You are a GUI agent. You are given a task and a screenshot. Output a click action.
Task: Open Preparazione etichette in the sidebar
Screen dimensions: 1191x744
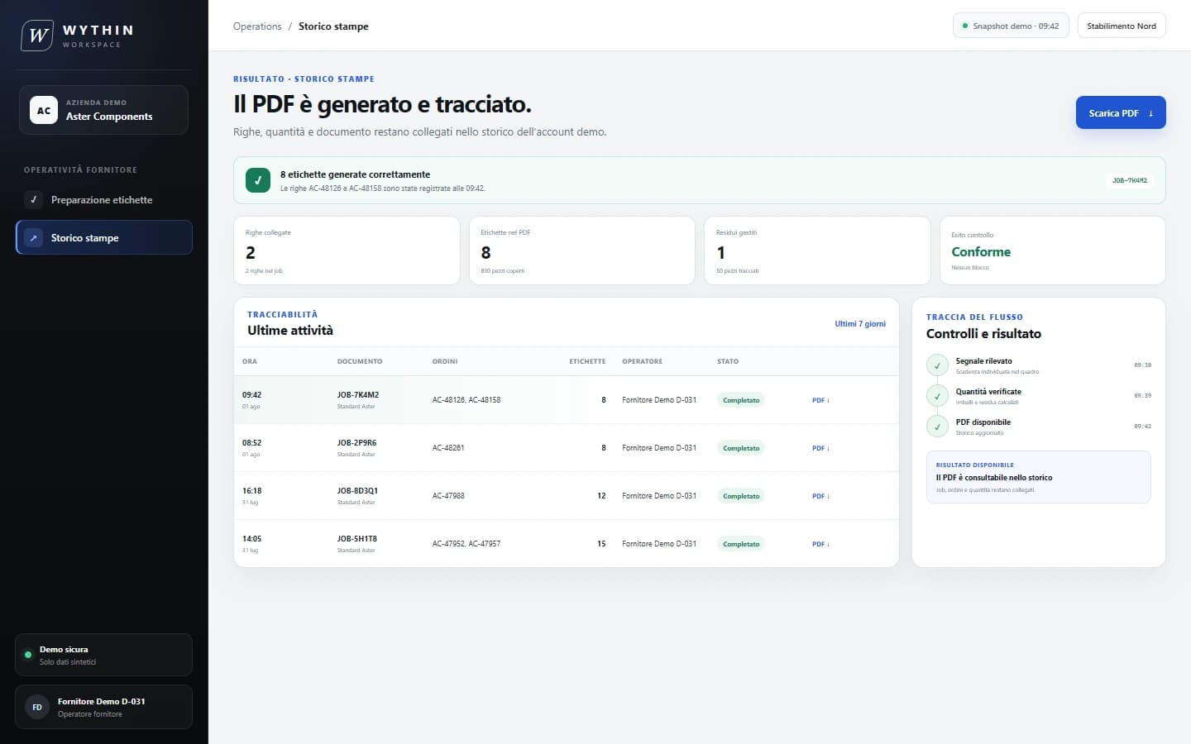pos(104,199)
